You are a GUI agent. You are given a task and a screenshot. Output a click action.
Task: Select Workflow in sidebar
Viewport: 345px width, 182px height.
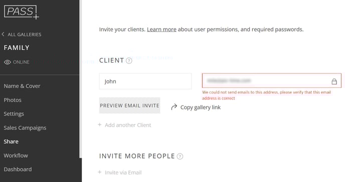[x=16, y=155]
